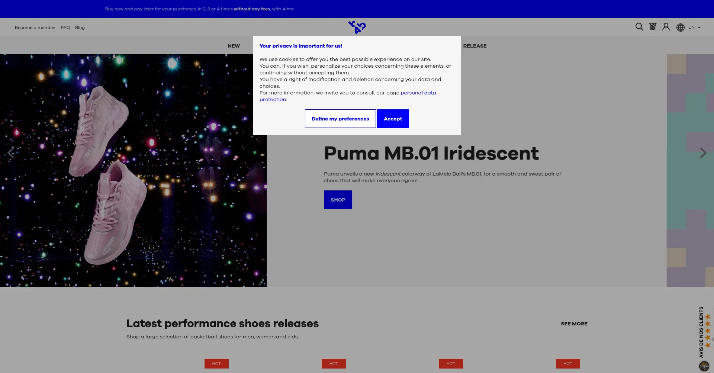The width and height of the screenshot is (714, 373).
Task: Click Accept cookies button
Action: tap(393, 119)
